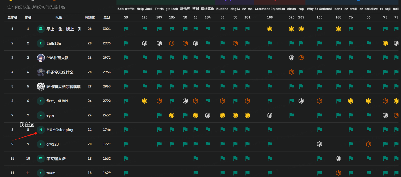Click the 解题数 column header
The image size is (401, 177).
pyautogui.click(x=90, y=17)
